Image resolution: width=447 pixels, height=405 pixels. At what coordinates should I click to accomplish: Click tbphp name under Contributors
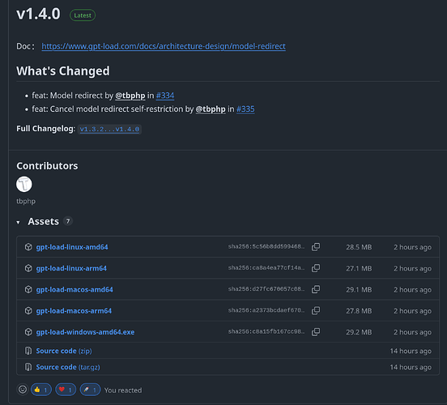[26, 202]
